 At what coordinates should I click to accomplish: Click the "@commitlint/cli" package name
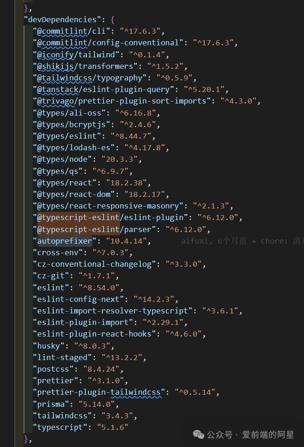(72, 31)
